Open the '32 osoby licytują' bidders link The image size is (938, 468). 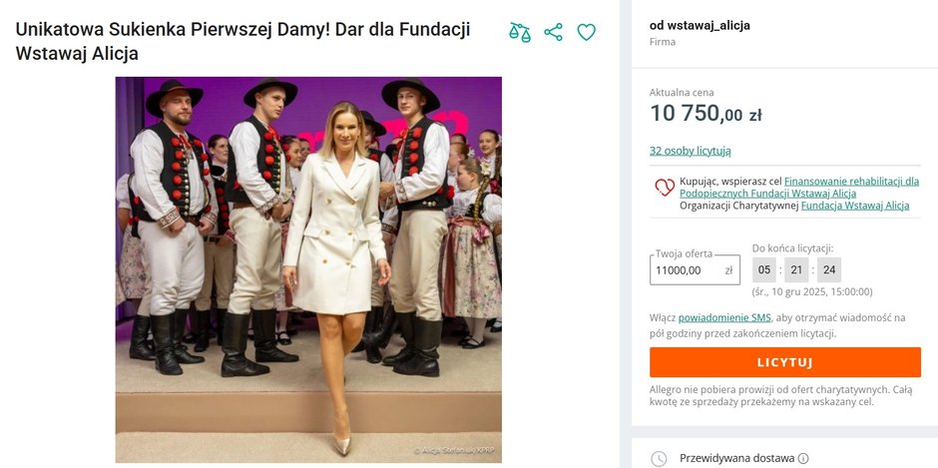point(691,151)
